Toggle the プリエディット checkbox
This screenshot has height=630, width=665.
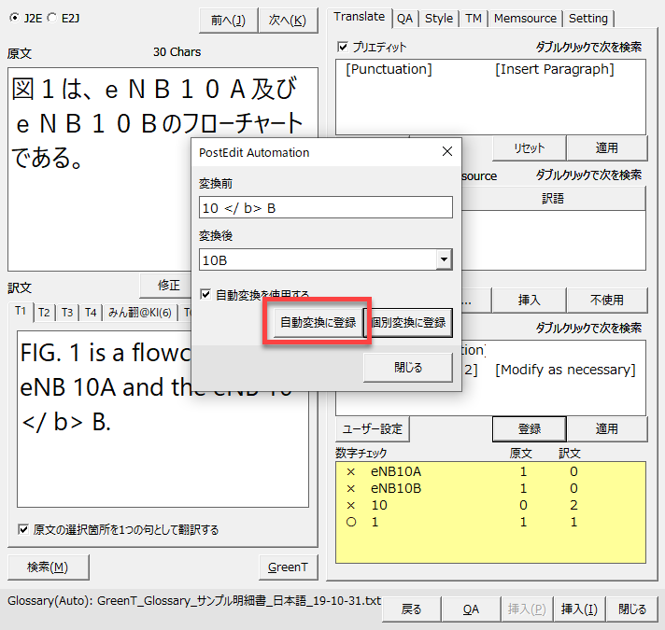coord(343,47)
